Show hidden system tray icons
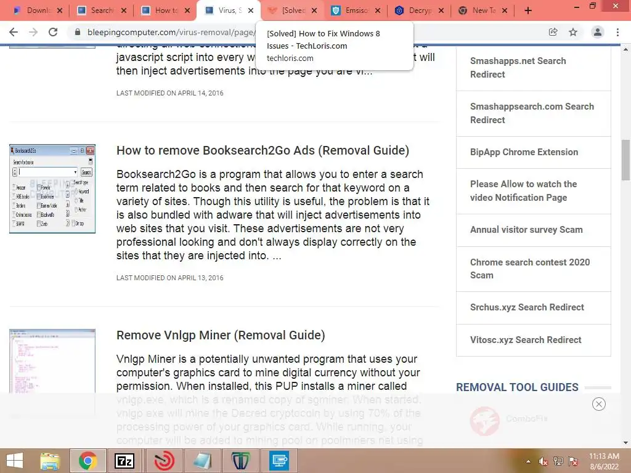Image resolution: width=631 pixels, height=473 pixels. [528, 461]
